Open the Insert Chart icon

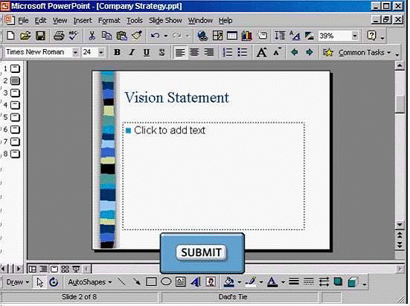[246, 36]
